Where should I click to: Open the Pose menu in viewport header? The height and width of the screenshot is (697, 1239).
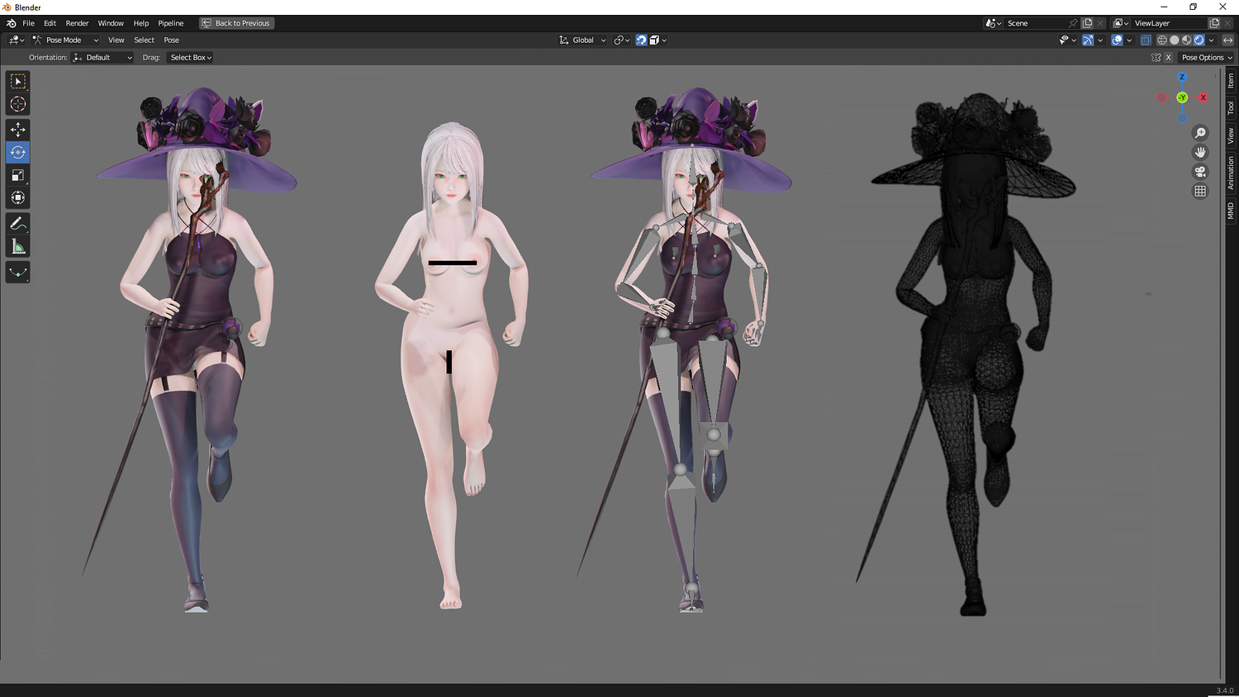point(172,40)
